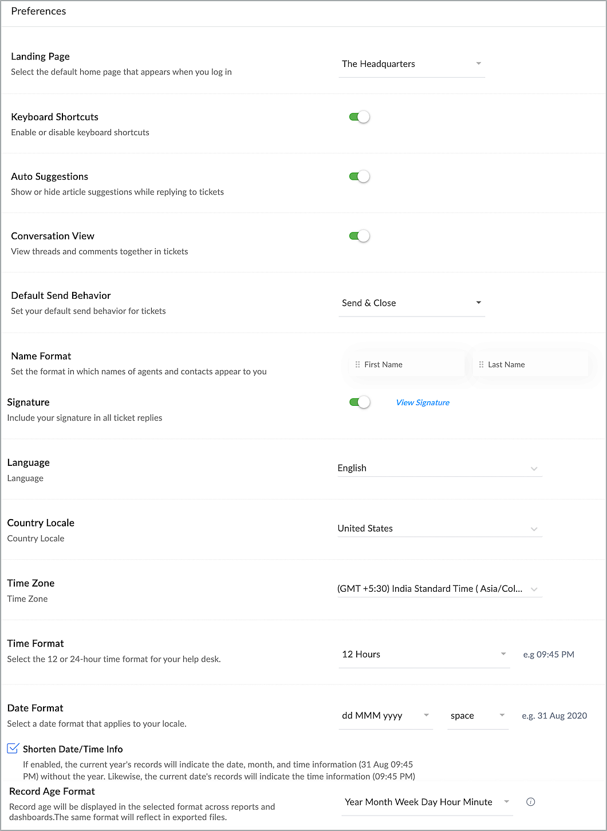Open the Language dropdown showing English
Image resolution: width=607 pixels, height=831 pixels.
tap(439, 468)
